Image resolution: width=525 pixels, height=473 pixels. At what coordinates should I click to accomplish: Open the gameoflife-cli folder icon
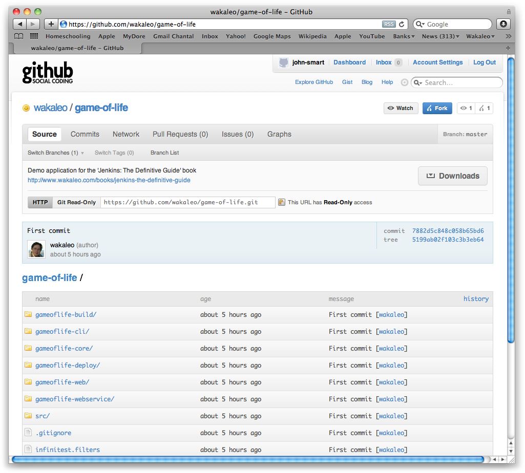(28, 331)
